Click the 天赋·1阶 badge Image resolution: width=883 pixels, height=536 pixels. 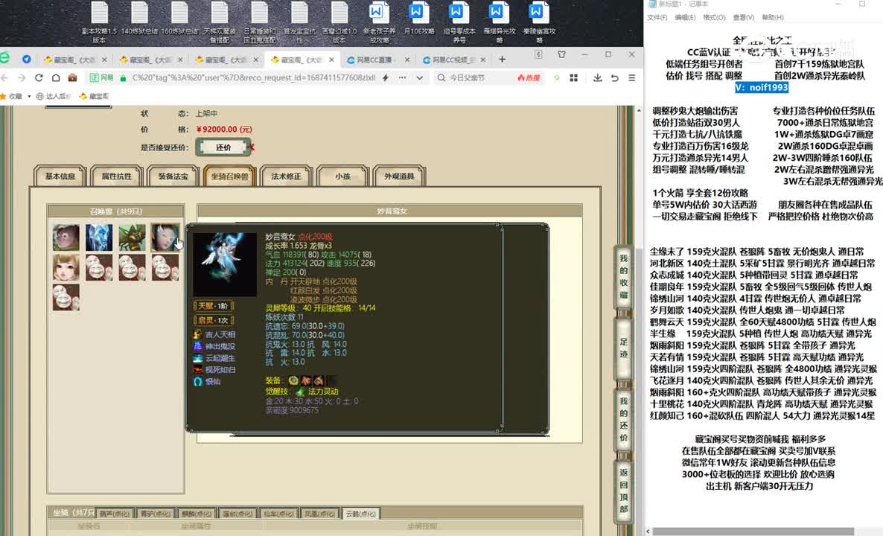tap(214, 306)
